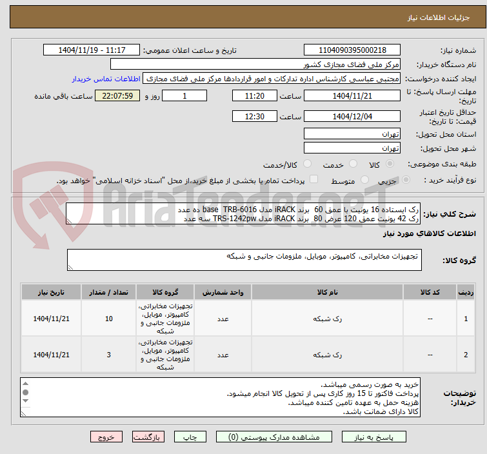Click date 1404/11/21 in row 2
Viewport: 487px width, 454px height.
point(51,355)
